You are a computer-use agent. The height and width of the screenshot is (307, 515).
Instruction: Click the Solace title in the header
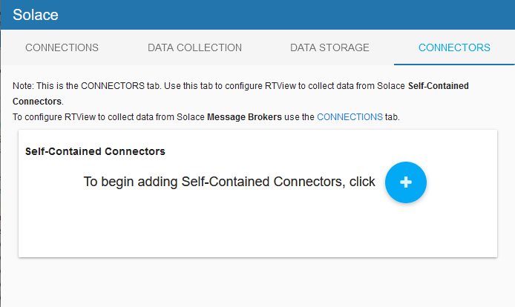click(x=35, y=14)
